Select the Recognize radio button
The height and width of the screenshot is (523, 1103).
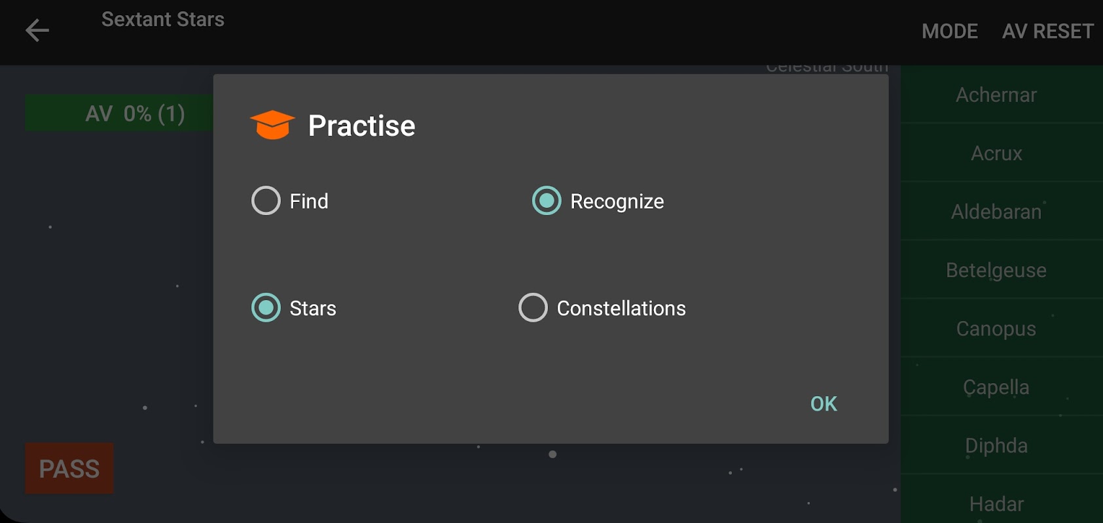tap(547, 201)
